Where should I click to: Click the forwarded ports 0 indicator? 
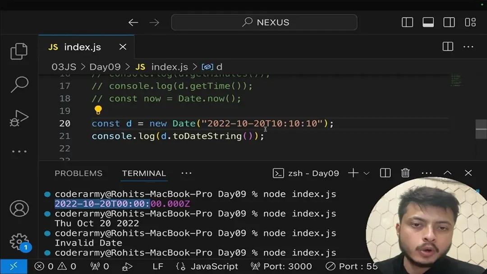[99, 266]
